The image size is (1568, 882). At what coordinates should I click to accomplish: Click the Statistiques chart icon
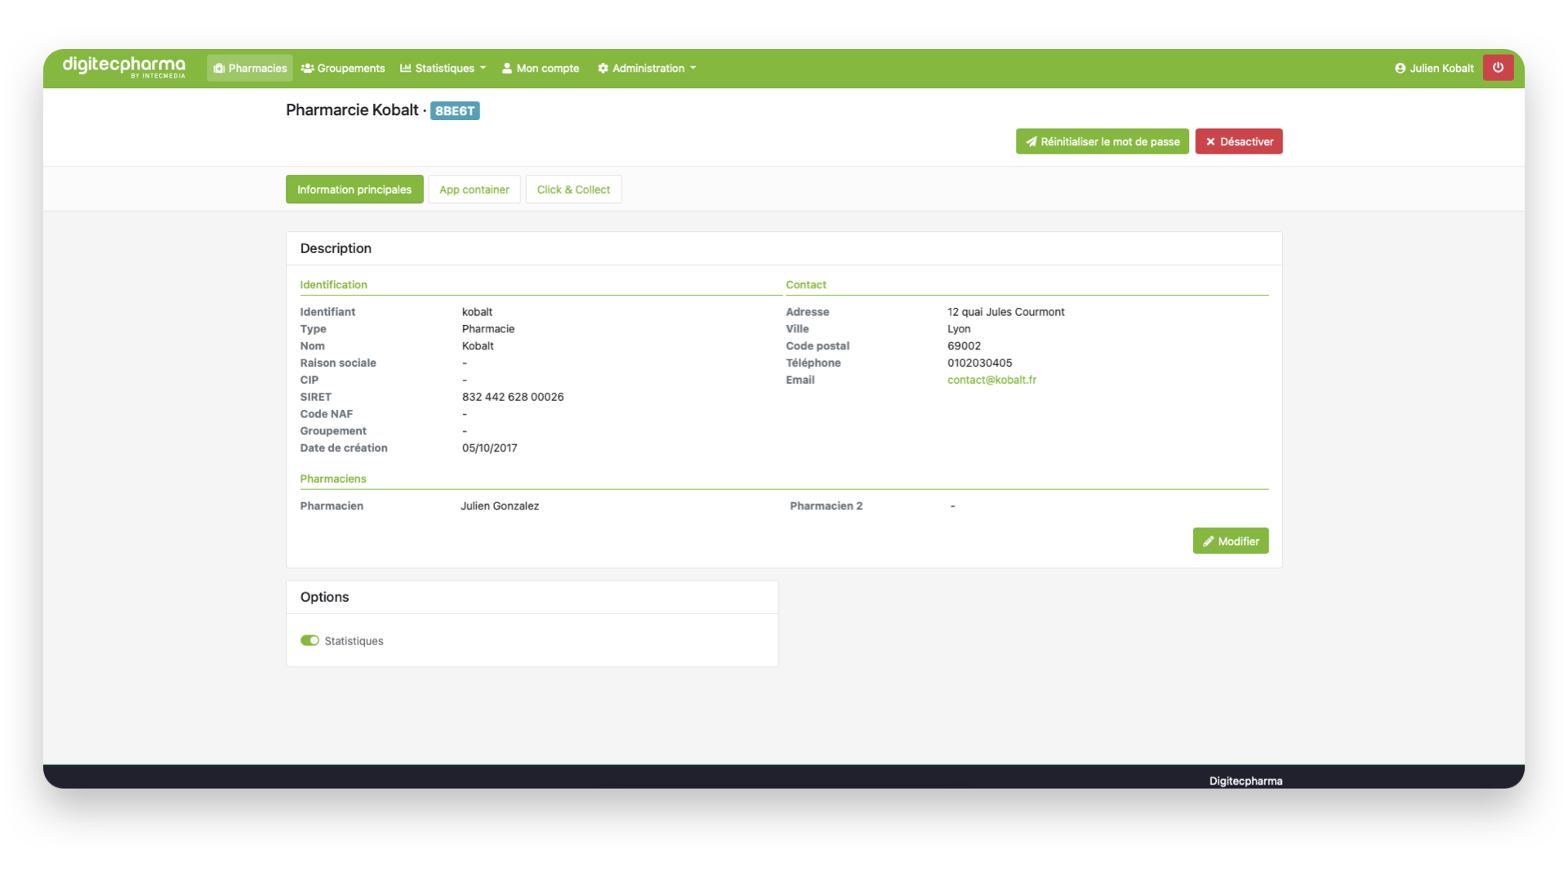[405, 69]
